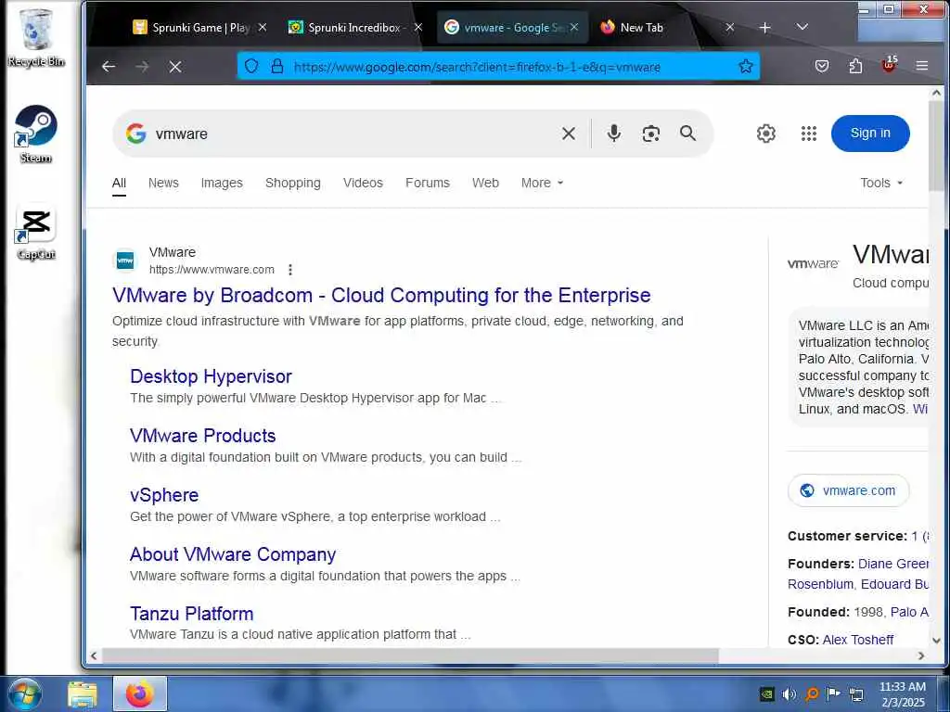Open the Alex Tosheff CSO link
Screen dimensions: 950x712
click(x=858, y=640)
